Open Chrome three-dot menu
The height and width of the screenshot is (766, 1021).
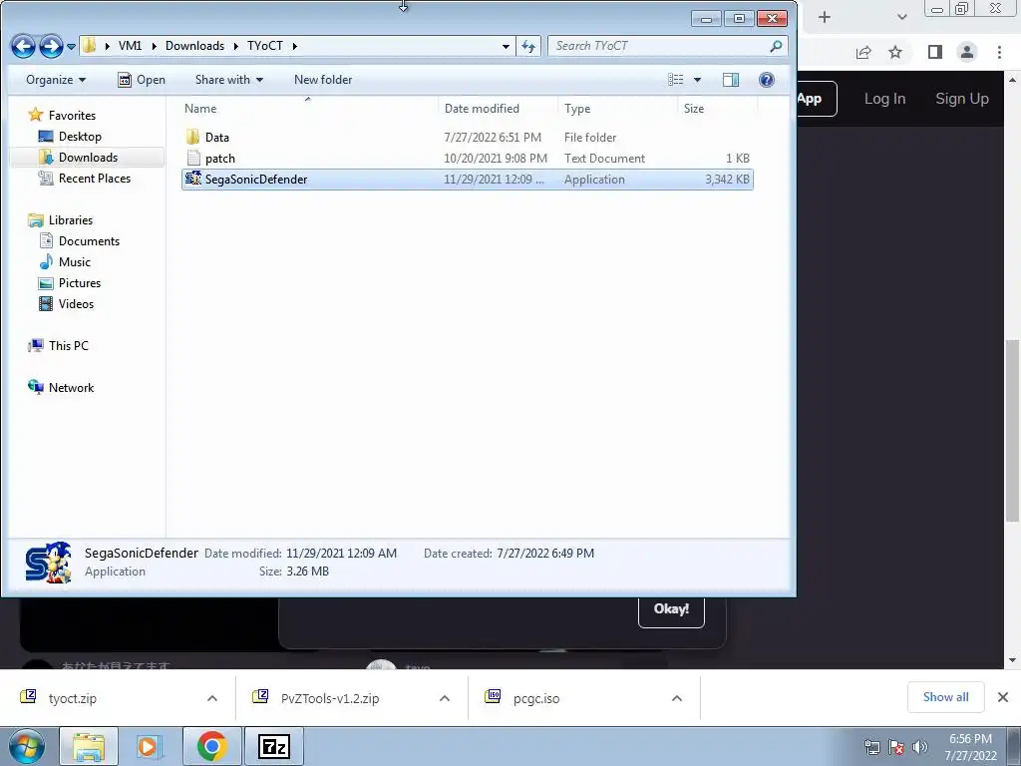[999, 52]
